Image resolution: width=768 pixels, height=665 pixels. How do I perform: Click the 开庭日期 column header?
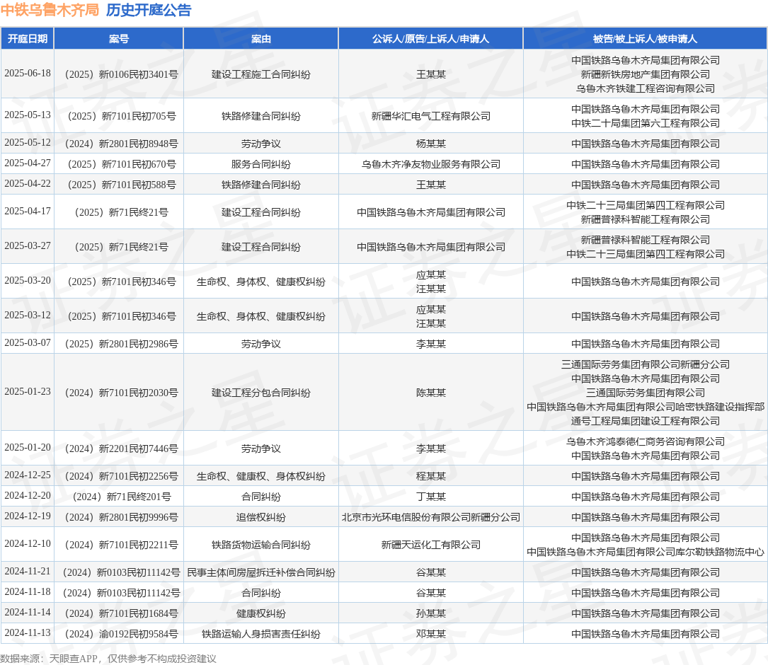click(x=28, y=39)
